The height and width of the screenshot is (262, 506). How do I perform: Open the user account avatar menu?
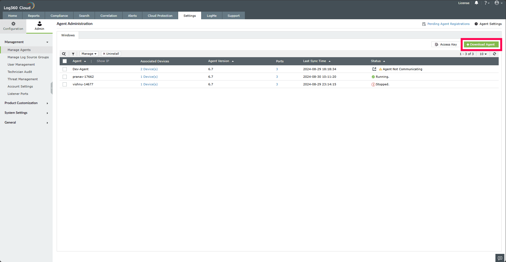point(498,3)
